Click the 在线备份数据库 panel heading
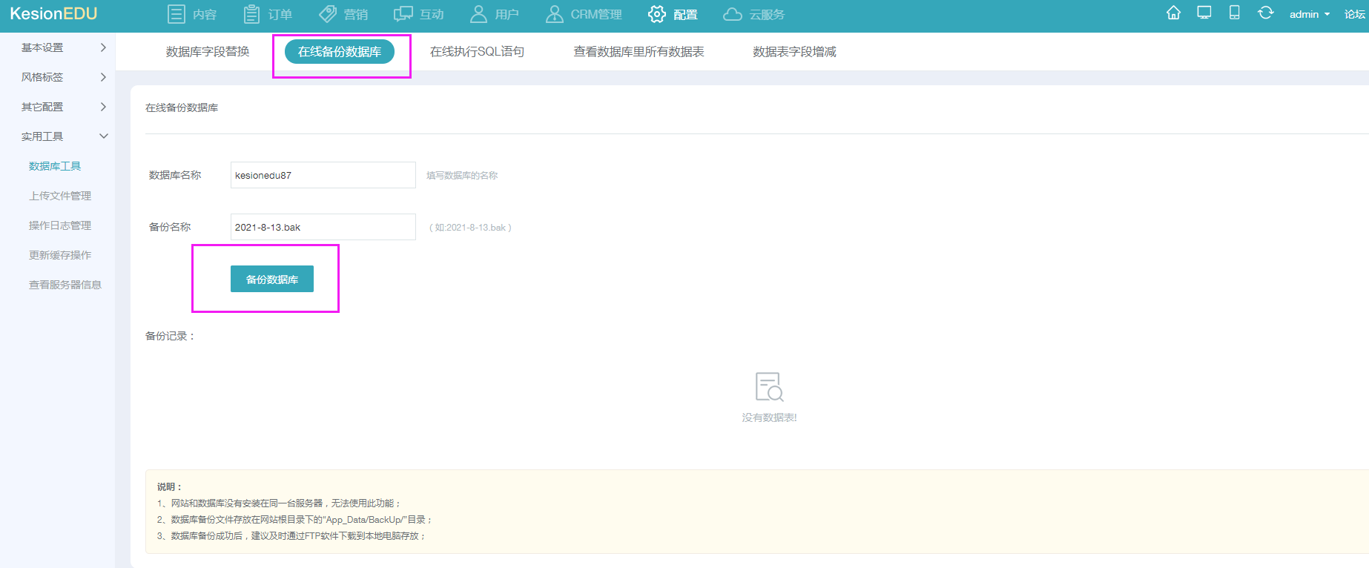The width and height of the screenshot is (1369, 568). (182, 108)
